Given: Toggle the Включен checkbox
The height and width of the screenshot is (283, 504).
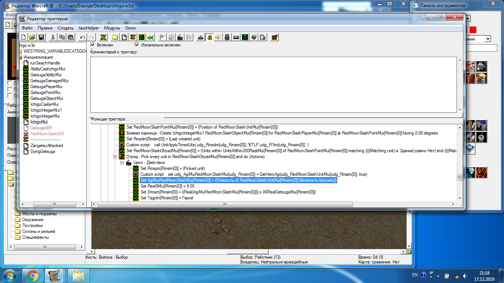Looking at the screenshot, I should 93,45.
